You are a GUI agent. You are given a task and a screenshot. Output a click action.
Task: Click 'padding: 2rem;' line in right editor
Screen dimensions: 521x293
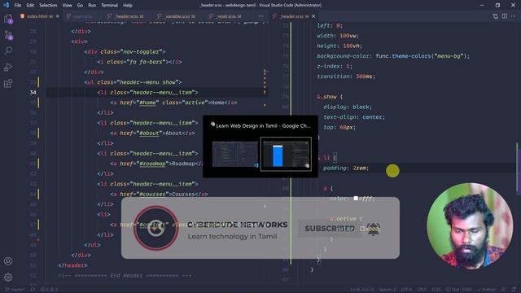(x=346, y=168)
